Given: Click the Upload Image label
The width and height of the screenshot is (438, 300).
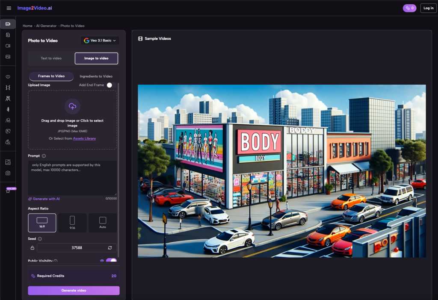Looking at the screenshot, I should tap(39, 85).
